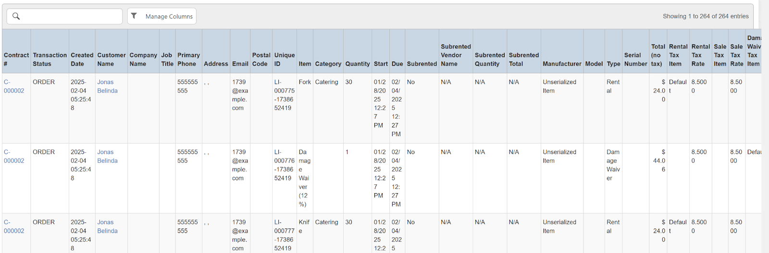Click the Quantity column header

[x=358, y=64]
